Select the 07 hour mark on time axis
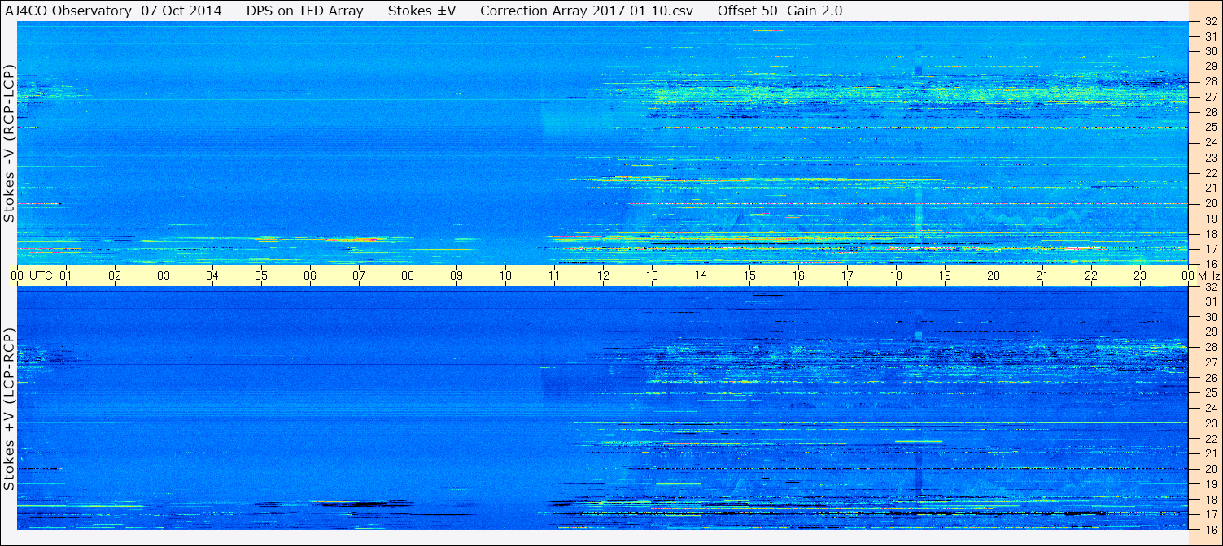This screenshot has height=546, width=1223. pos(359,275)
